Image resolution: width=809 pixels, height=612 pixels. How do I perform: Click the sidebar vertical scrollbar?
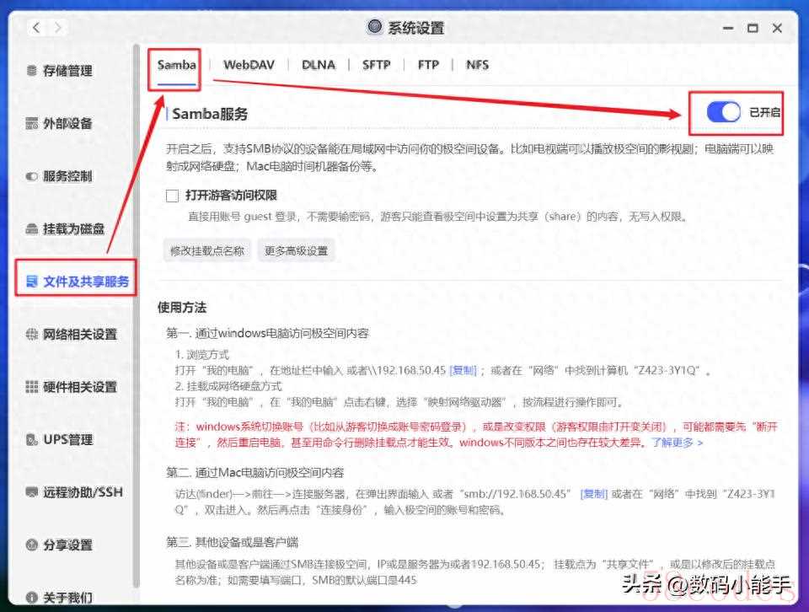tap(136, 320)
